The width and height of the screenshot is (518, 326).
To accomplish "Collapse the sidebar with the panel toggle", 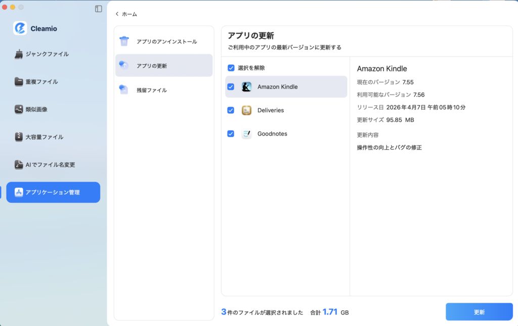I will 98,9.
